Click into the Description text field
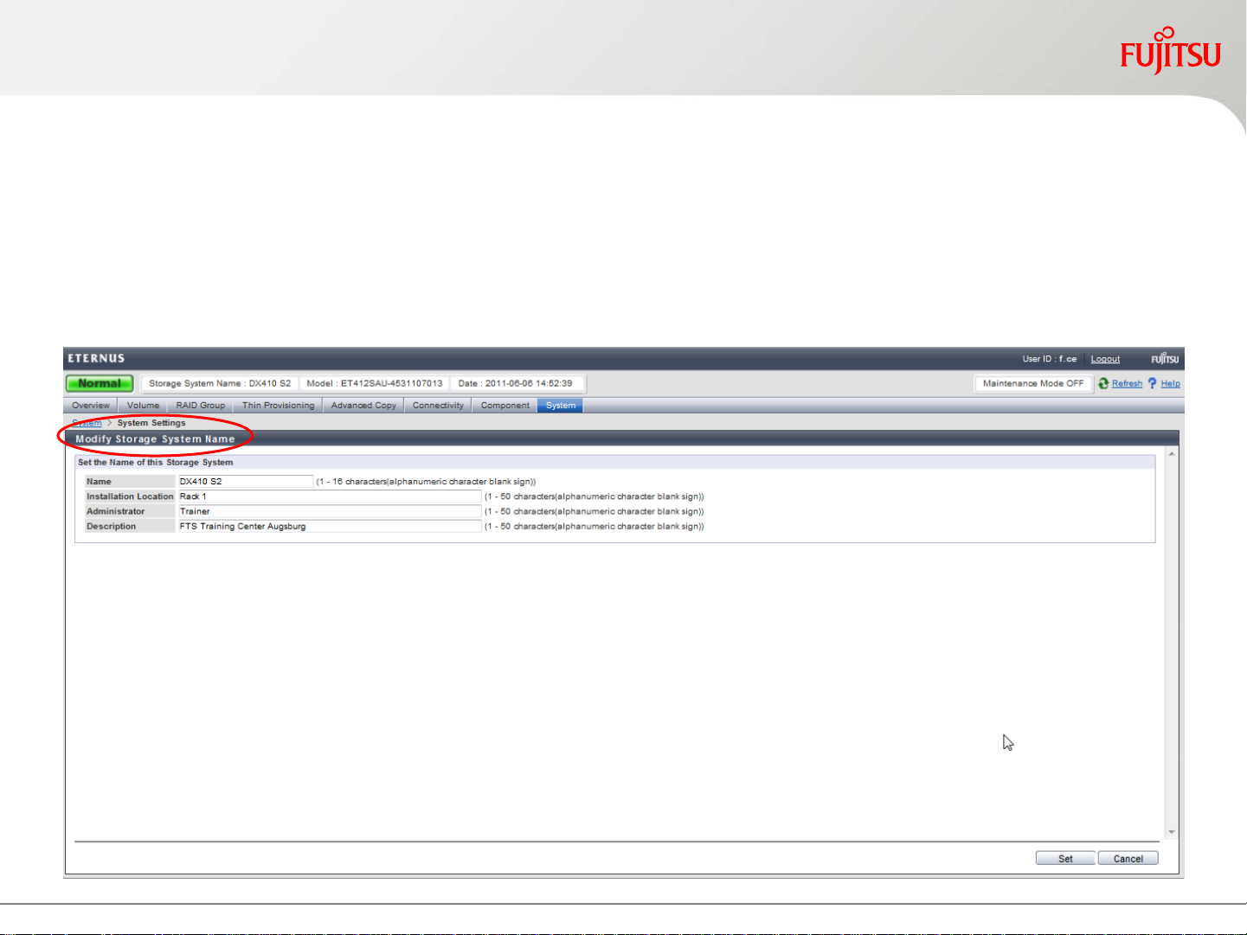This screenshot has height=935, width=1247. tap(329, 527)
